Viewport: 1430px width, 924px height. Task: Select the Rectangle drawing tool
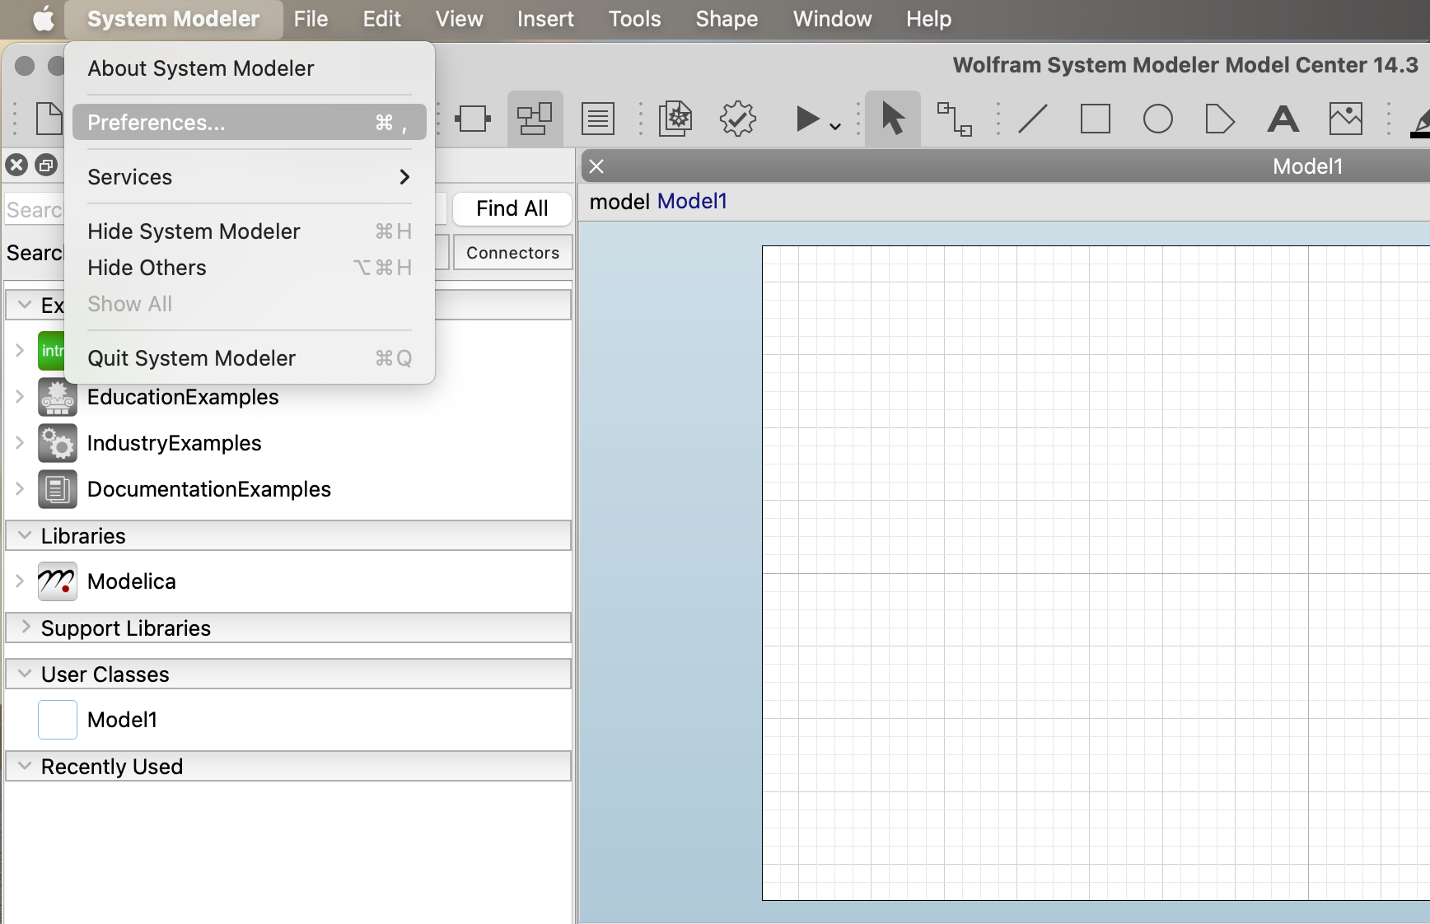[x=1095, y=119]
